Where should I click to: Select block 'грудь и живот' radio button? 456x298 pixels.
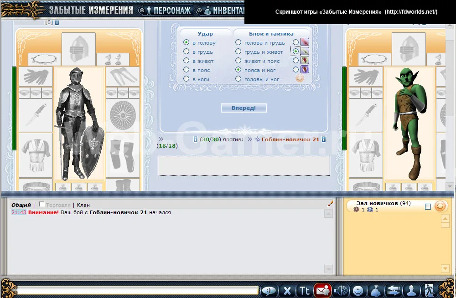tap(238, 51)
